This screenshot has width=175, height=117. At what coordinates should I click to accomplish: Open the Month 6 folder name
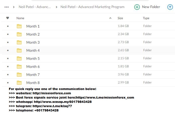[33, 67]
